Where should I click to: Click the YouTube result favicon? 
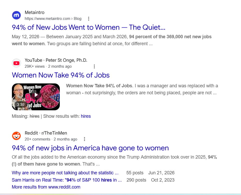[17, 63]
